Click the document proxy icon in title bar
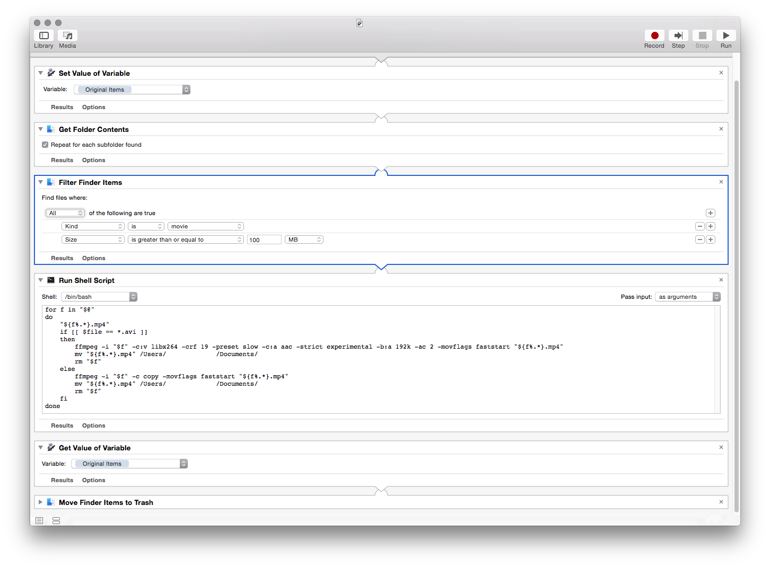 360,23
